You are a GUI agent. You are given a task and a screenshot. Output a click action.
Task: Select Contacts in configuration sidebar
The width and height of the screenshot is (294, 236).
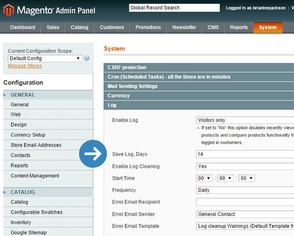[x=48, y=156]
